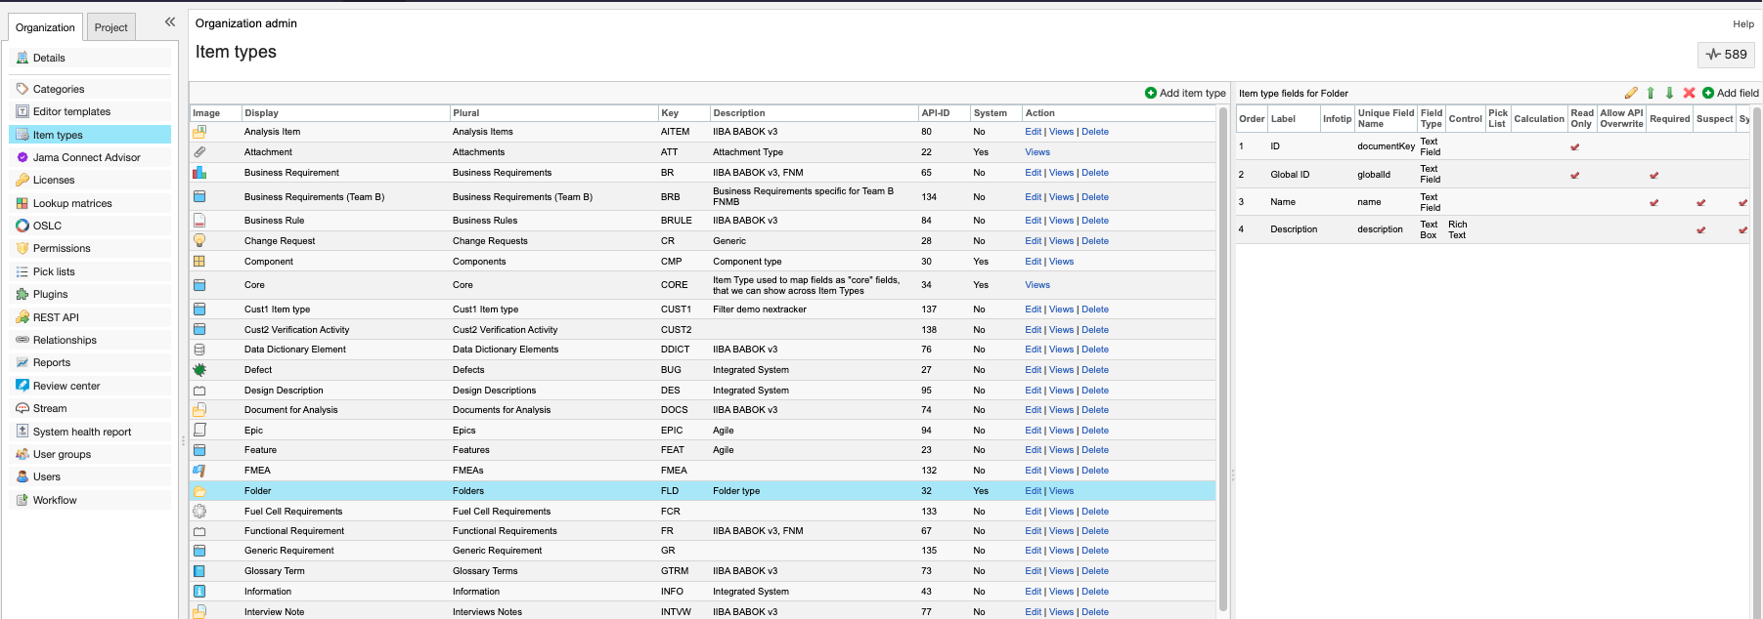Click the FMEA row icon
Viewport: 1763px width, 619px height.
click(199, 471)
